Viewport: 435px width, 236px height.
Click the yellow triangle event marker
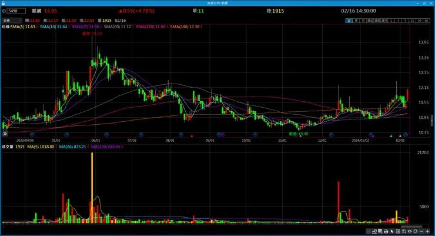click(x=400, y=136)
